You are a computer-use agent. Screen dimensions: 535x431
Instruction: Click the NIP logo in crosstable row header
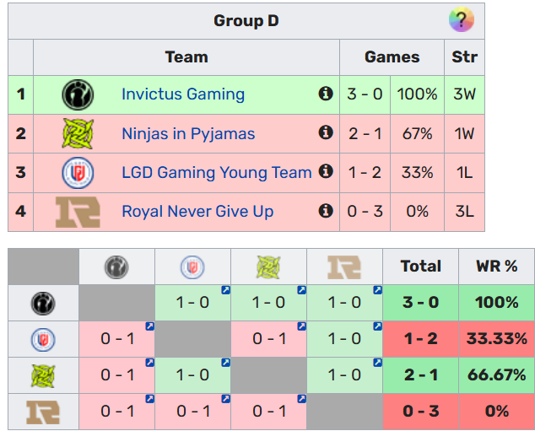tap(43, 375)
